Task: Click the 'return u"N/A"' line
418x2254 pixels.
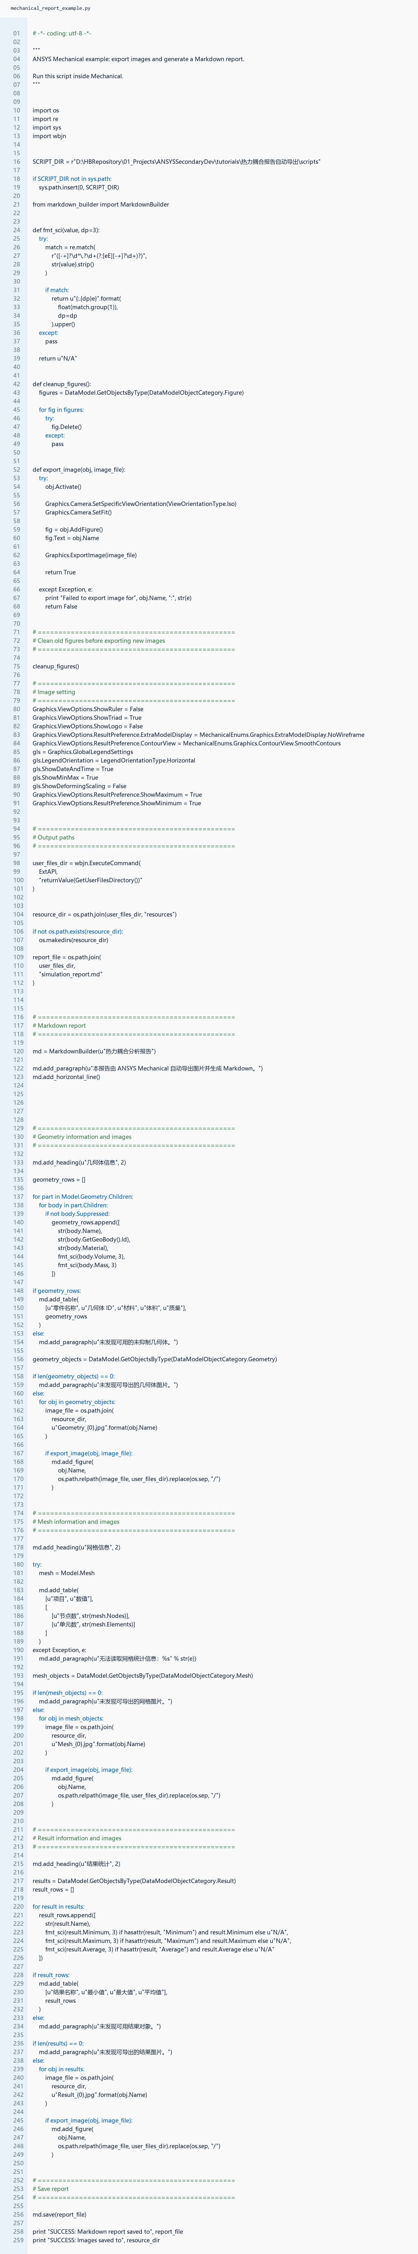Action: point(58,359)
